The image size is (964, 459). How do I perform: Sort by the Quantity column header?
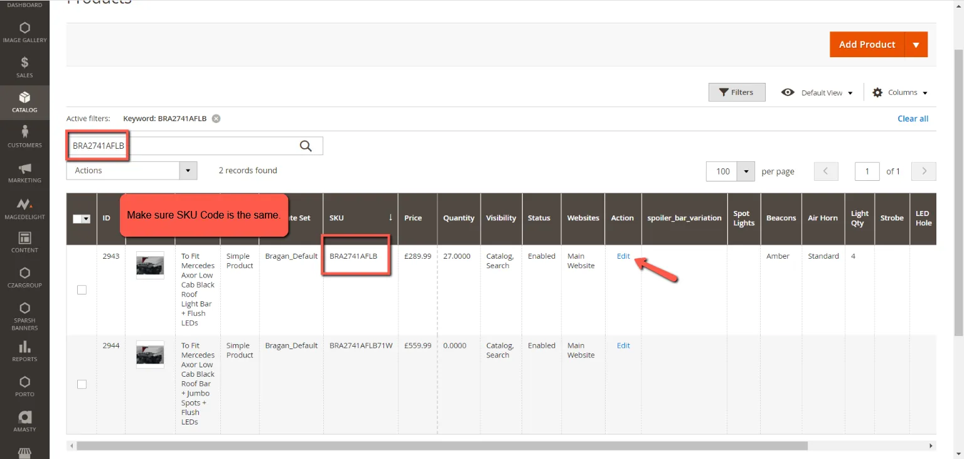(459, 219)
